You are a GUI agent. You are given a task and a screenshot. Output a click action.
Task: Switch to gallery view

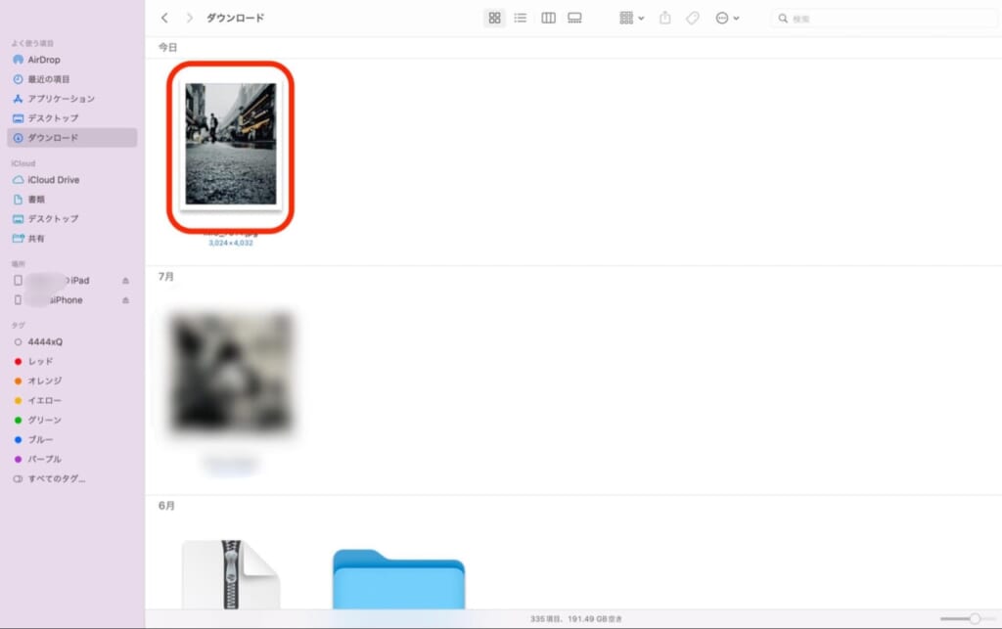(574, 18)
